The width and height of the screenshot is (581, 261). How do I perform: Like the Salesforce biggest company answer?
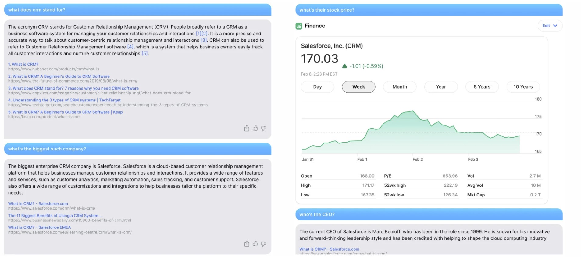[255, 244]
